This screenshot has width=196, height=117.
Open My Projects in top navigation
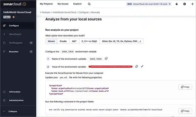pyautogui.click(x=46, y=4)
